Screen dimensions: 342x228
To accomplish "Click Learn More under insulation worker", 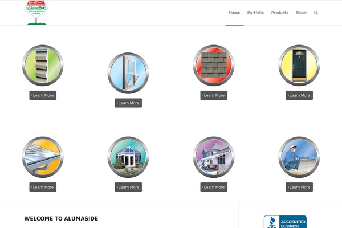I will pyautogui.click(x=299, y=187).
